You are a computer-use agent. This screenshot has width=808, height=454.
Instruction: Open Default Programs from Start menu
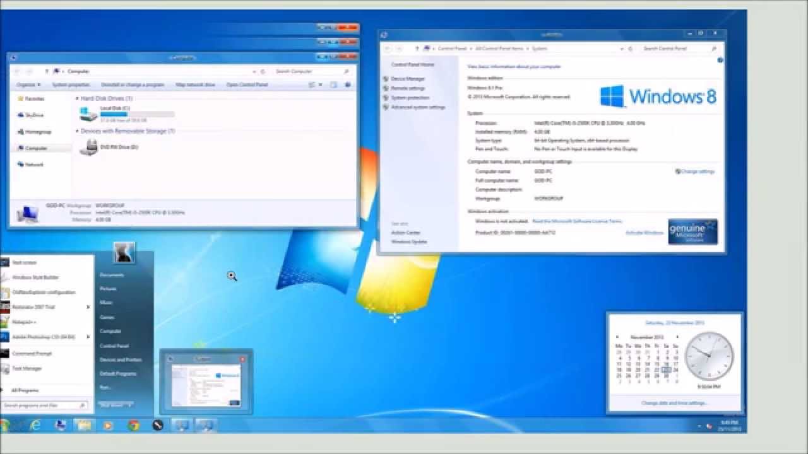pos(118,373)
